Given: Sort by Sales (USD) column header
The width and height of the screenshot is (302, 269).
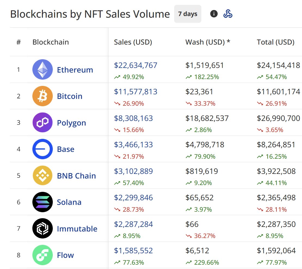Looking at the screenshot, I should tap(133, 42).
